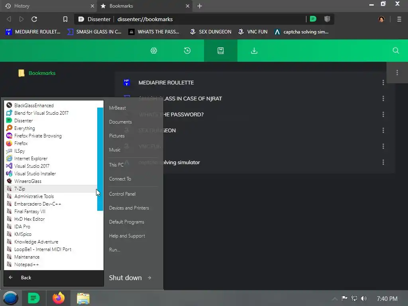Open Help and Support from Start menu
Image resolution: width=408 pixels, height=306 pixels.
127,236
